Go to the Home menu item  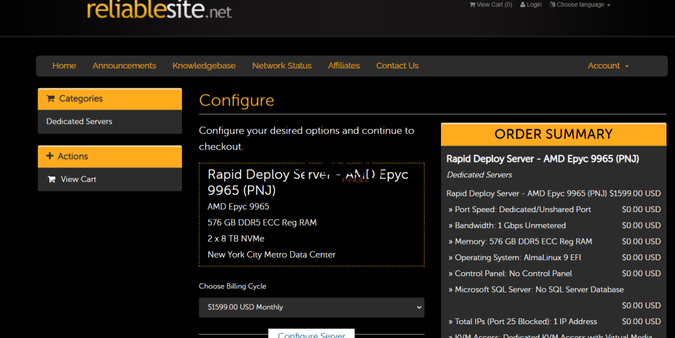click(x=64, y=66)
